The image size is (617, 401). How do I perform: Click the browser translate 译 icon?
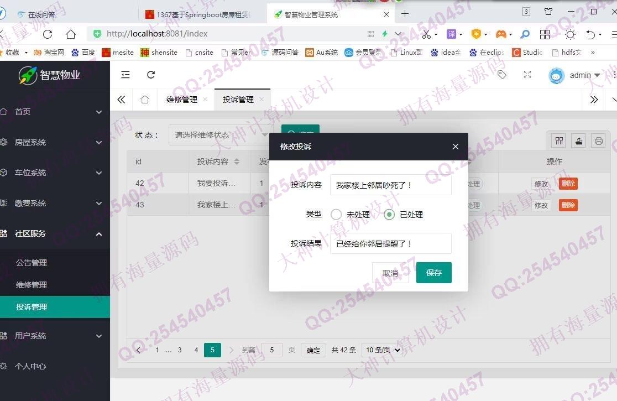[451, 34]
